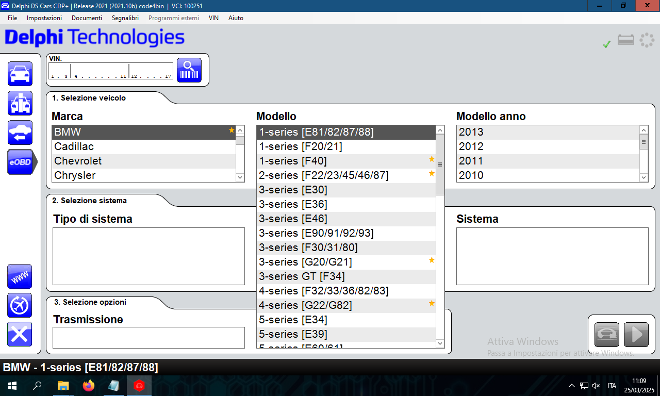Click the red Delphi taskbar app icon
The height and width of the screenshot is (396, 660).
139,385
